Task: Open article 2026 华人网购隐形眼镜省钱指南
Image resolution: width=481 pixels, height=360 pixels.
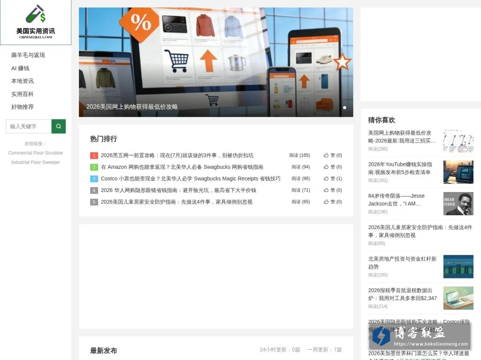Action: [x=178, y=190]
